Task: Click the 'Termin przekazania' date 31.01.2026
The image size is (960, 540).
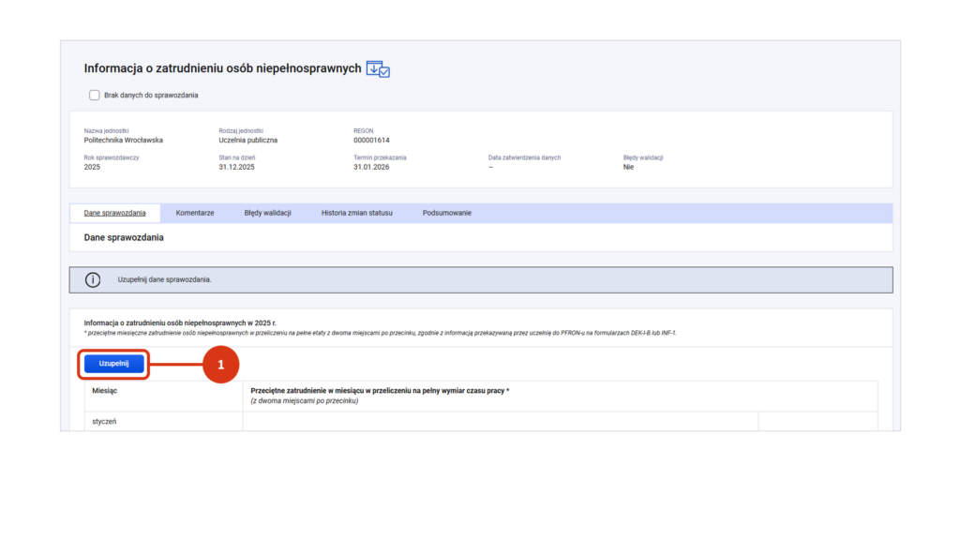Action: click(371, 167)
